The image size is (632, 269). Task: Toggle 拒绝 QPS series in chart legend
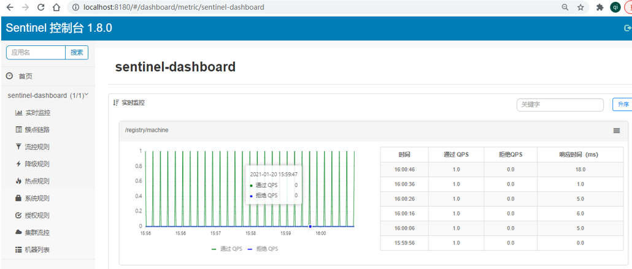(263, 249)
